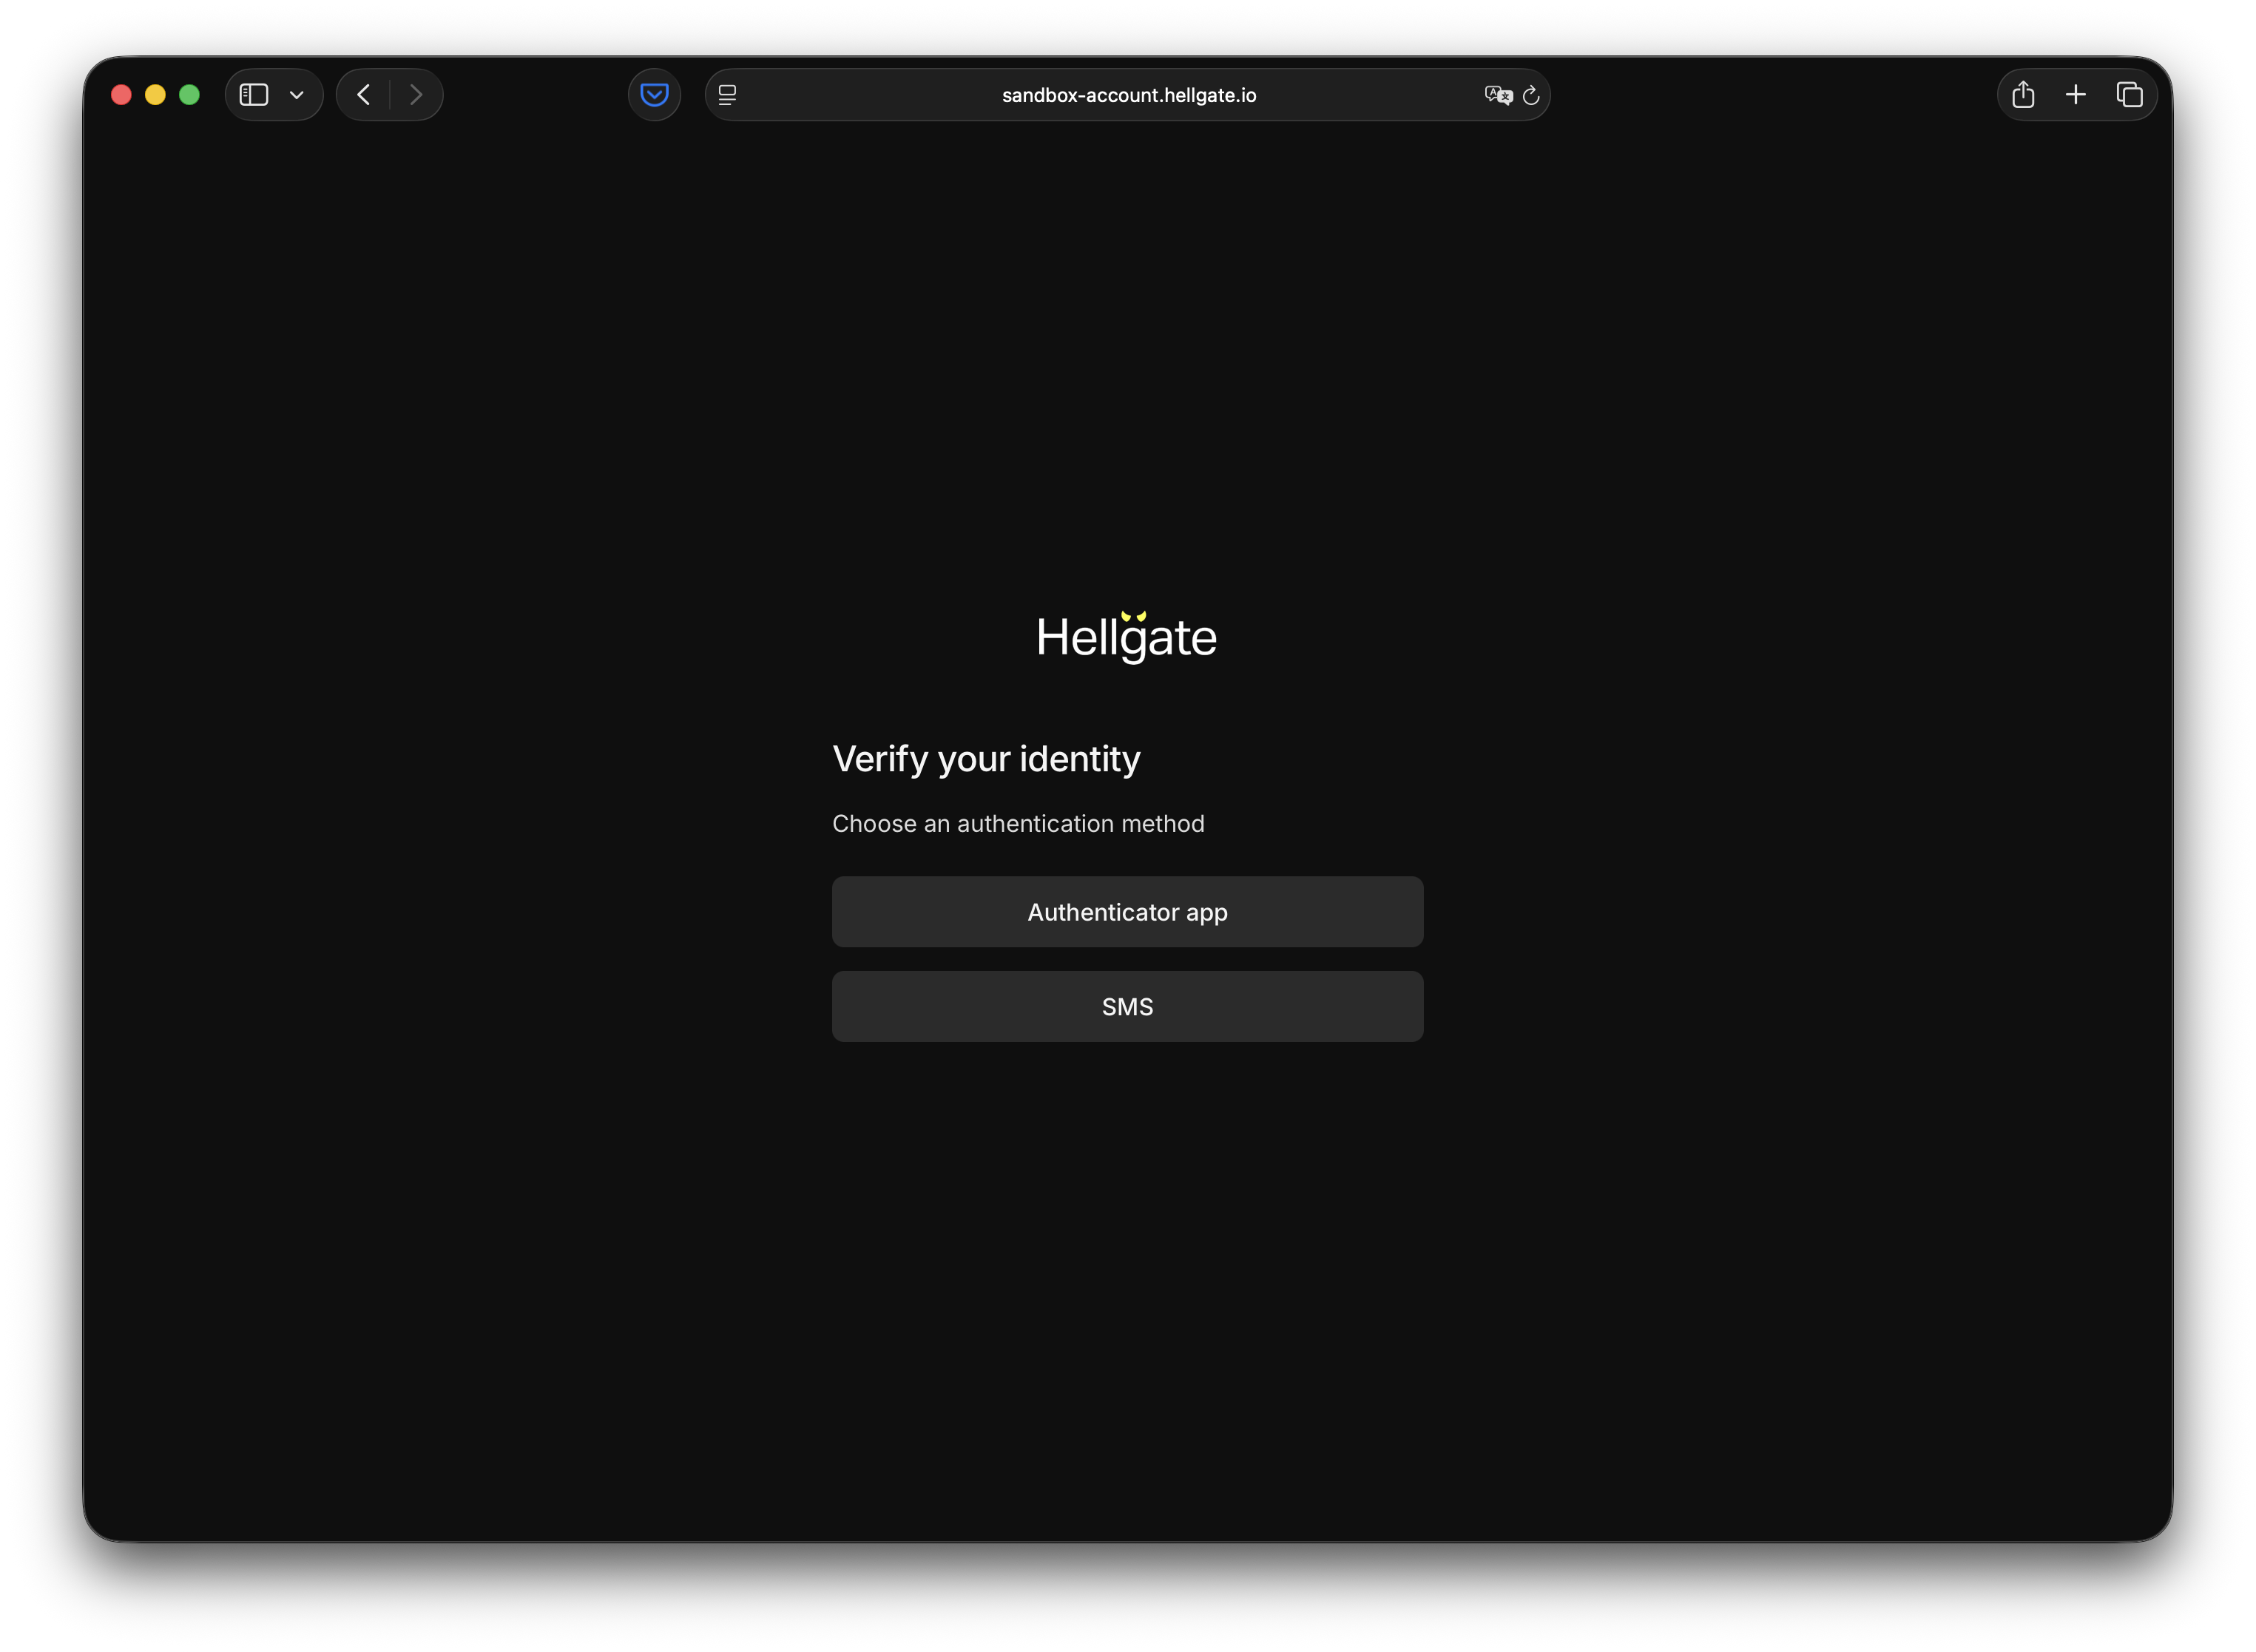Open the tab group chevron next to the sidebar
Screen dimensions: 2256x1652
[295, 95]
